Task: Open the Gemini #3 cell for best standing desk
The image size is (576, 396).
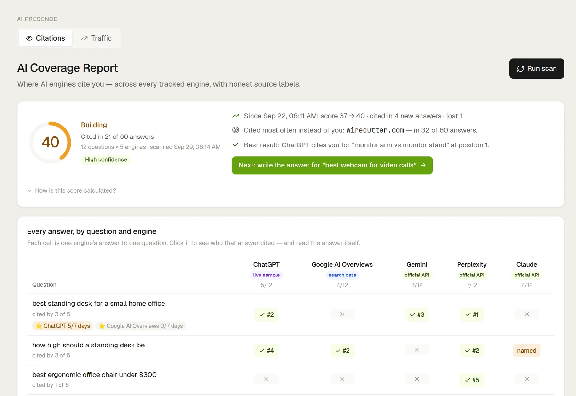Action: (x=417, y=314)
